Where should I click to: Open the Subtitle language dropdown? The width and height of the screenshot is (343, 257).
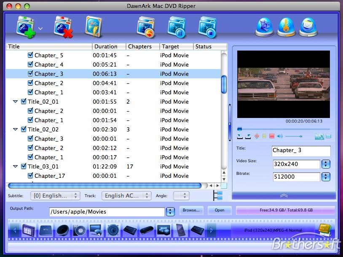tap(55, 195)
